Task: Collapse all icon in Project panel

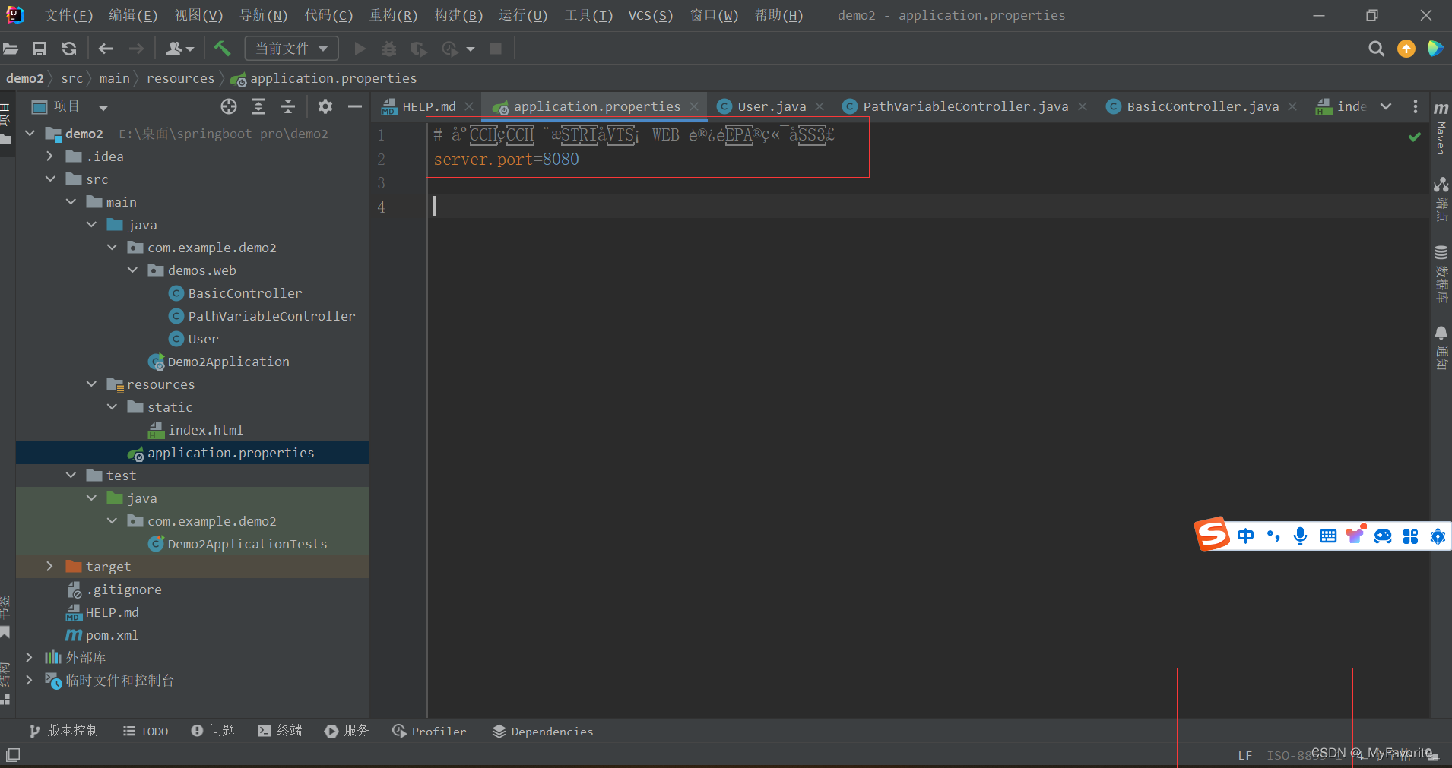Action: 288,106
